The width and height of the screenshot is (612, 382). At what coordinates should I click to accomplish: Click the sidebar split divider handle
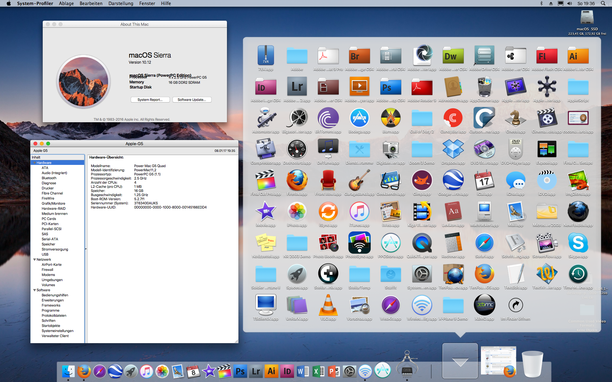[x=86, y=249]
